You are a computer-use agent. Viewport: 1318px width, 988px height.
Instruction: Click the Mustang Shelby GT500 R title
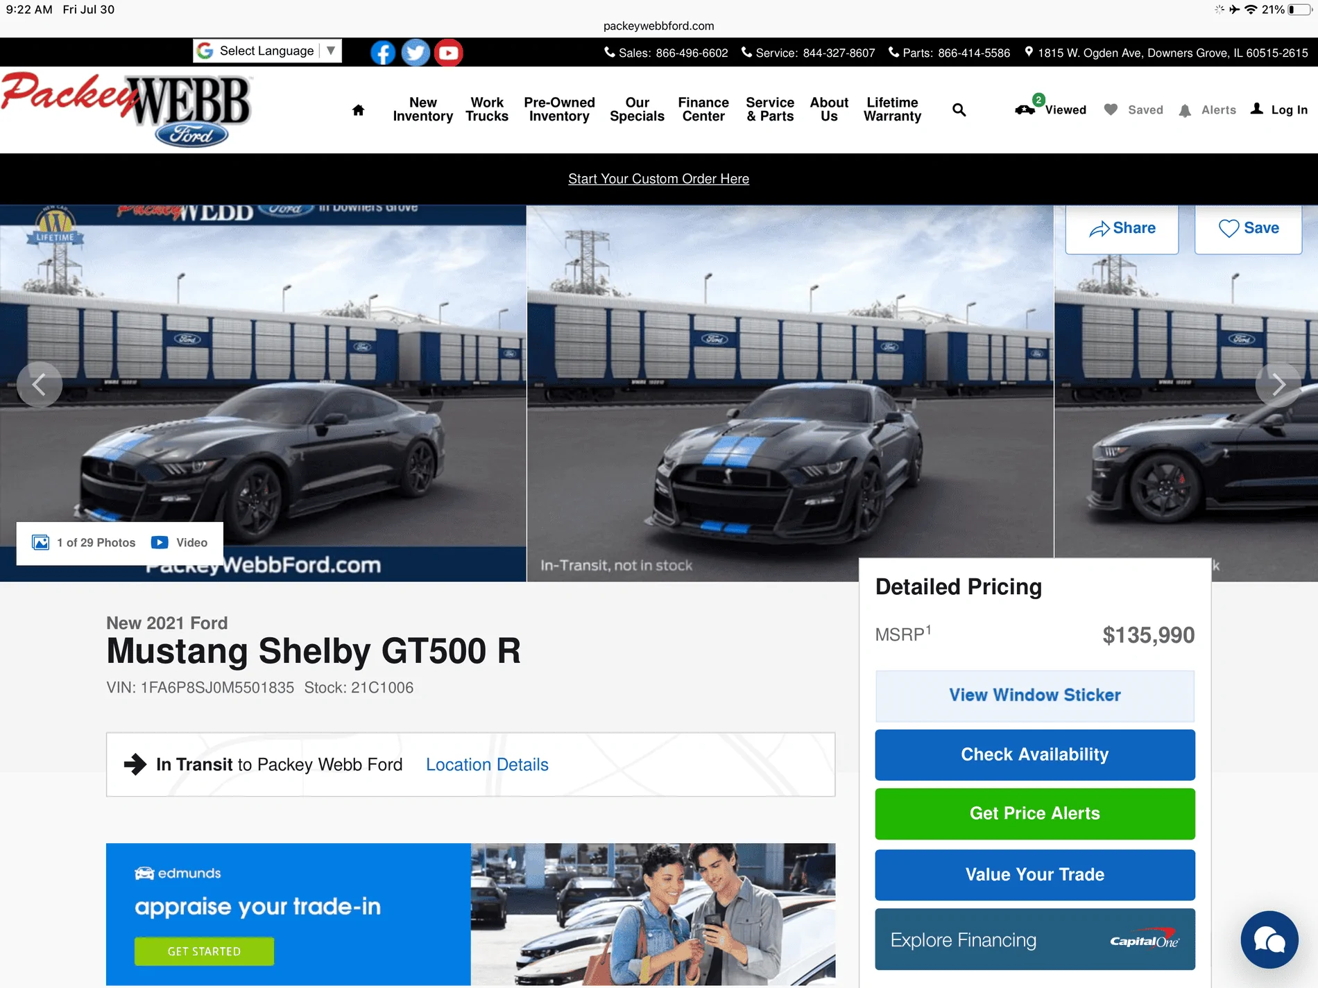pos(314,651)
